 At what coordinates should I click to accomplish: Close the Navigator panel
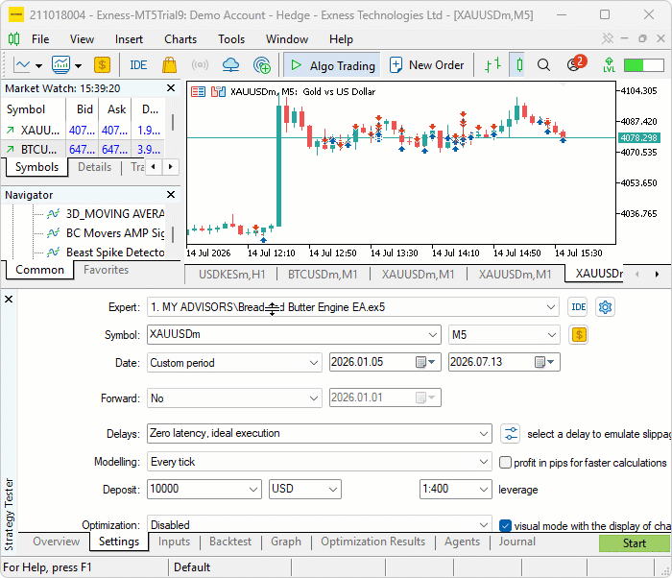(171, 195)
